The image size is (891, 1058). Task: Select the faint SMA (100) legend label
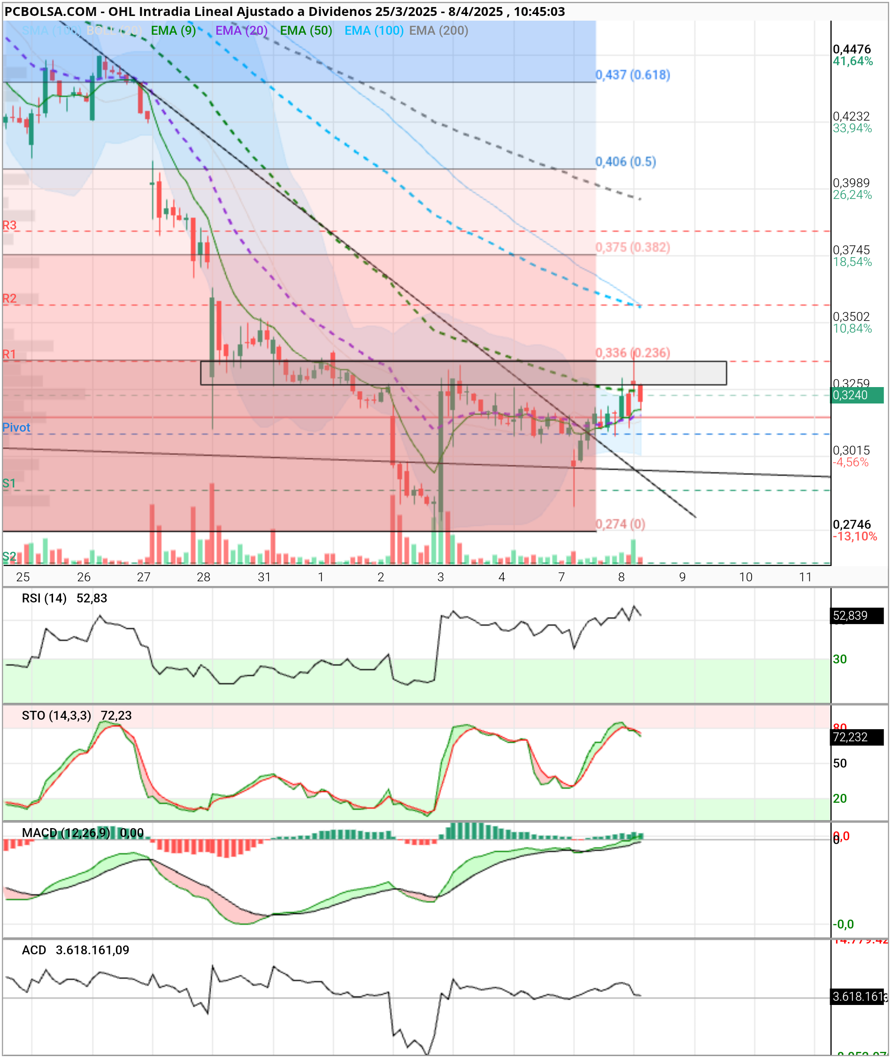click(51, 31)
